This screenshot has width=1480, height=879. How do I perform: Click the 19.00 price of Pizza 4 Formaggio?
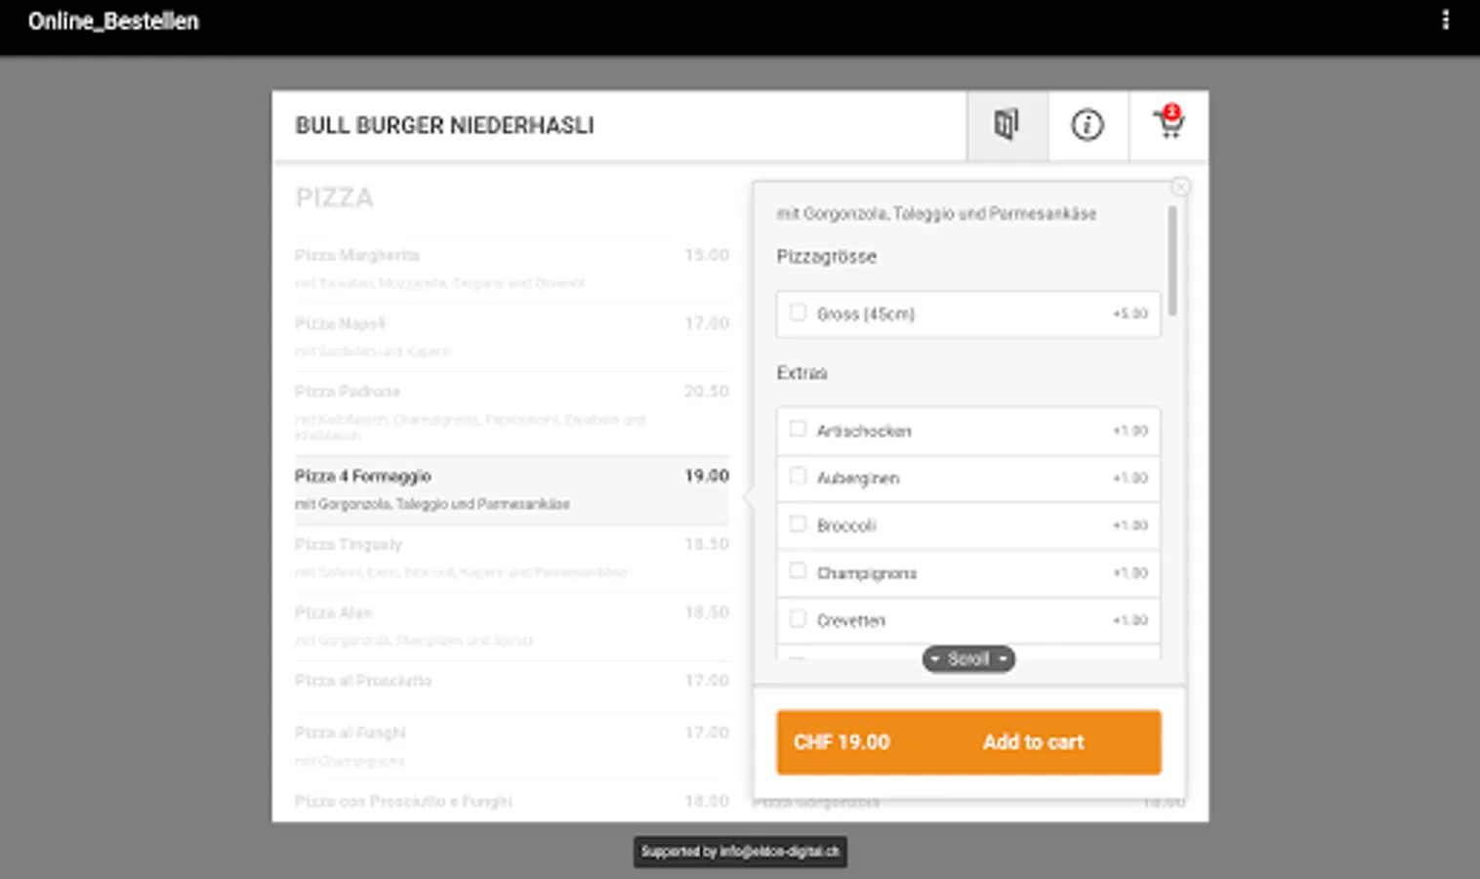(x=707, y=476)
